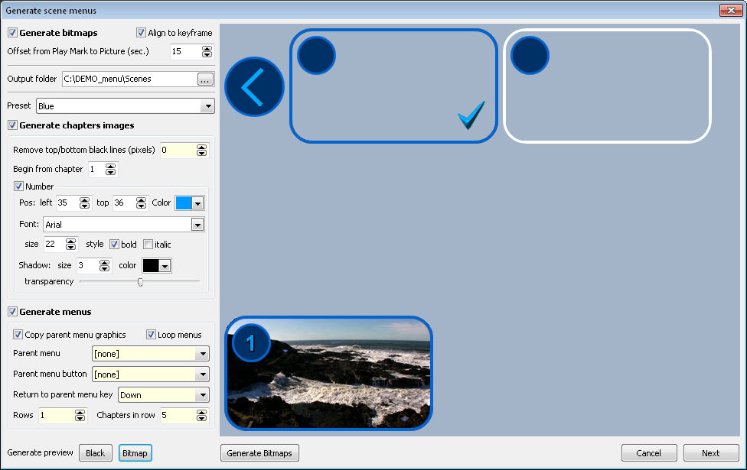Image resolution: width=747 pixels, height=470 pixels.
Task: Click the shadow transparency slider handle
Action: (x=140, y=282)
